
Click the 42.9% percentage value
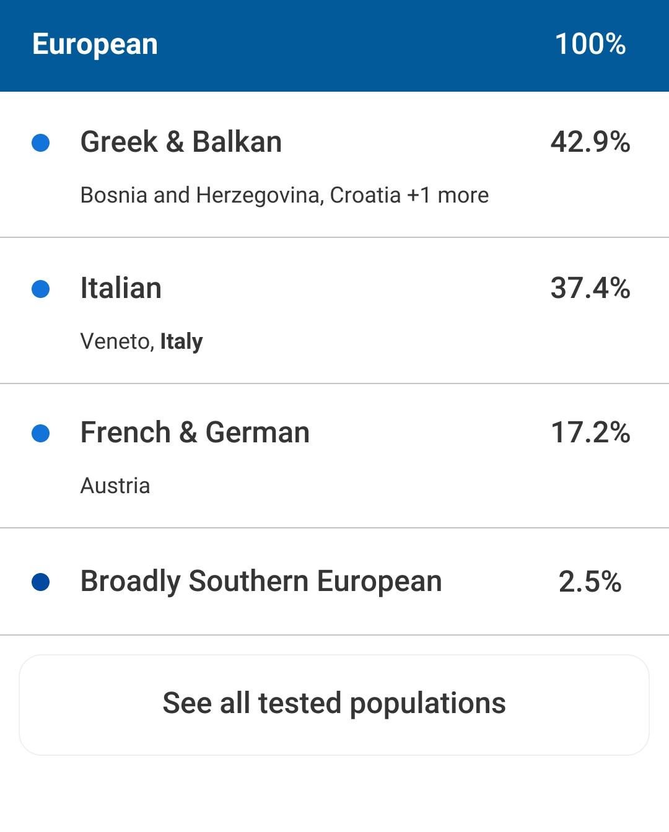pyautogui.click(x=590, y=142)
